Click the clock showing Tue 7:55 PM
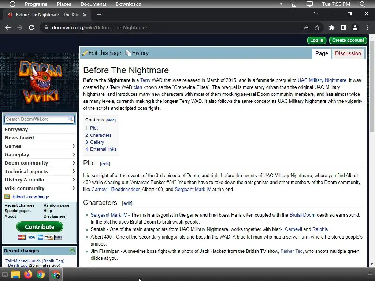Image resolution: width=375 pixels, height=281 pixels. coord(336,4)
